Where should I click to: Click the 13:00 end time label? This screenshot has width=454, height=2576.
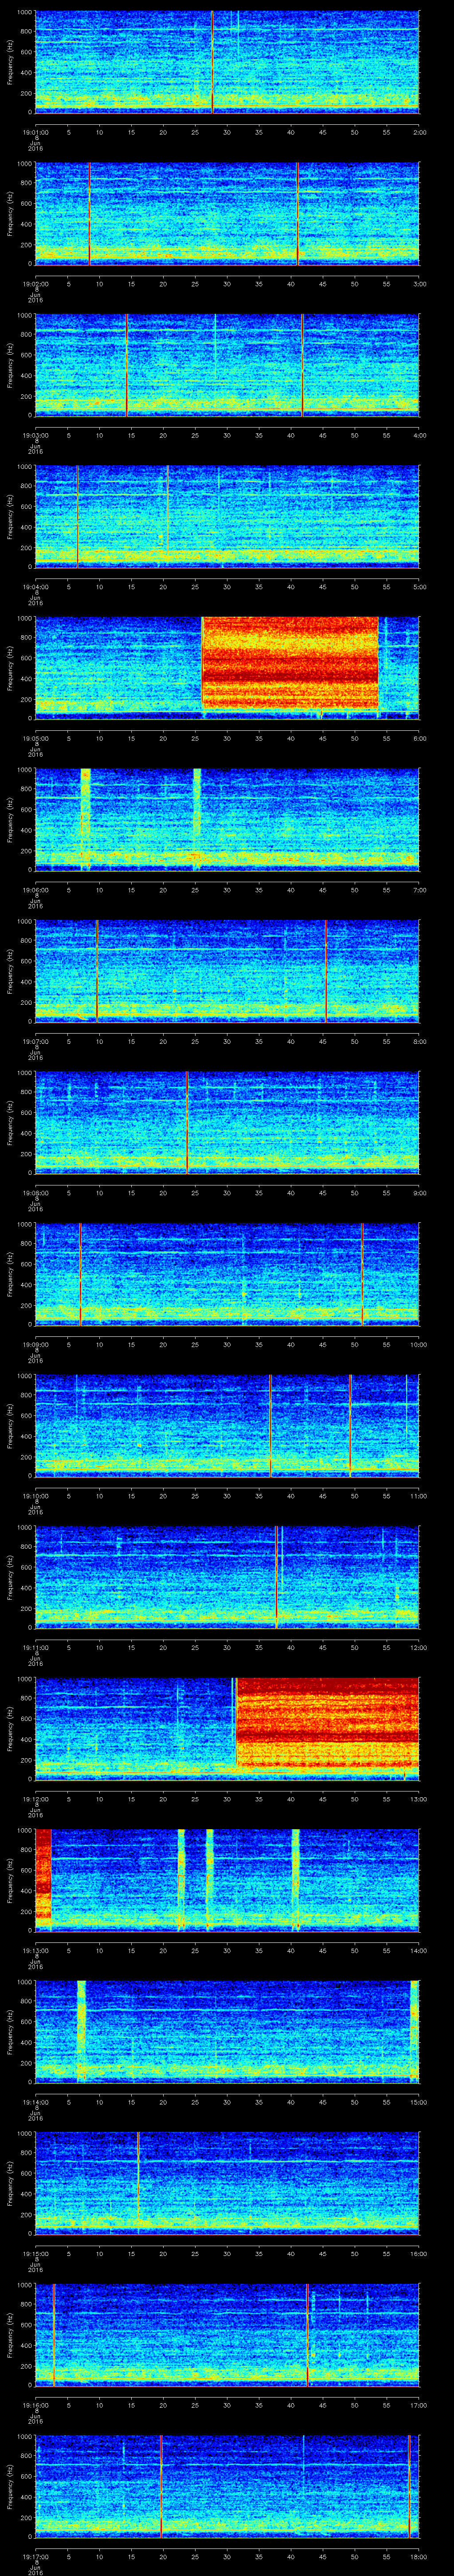(x=418, y=1799)
